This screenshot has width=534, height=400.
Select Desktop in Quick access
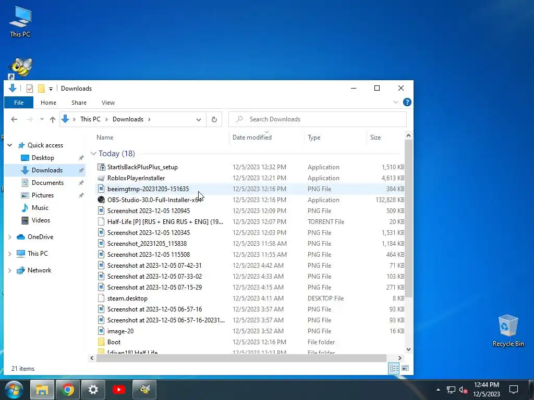click(x=43, y=158)
